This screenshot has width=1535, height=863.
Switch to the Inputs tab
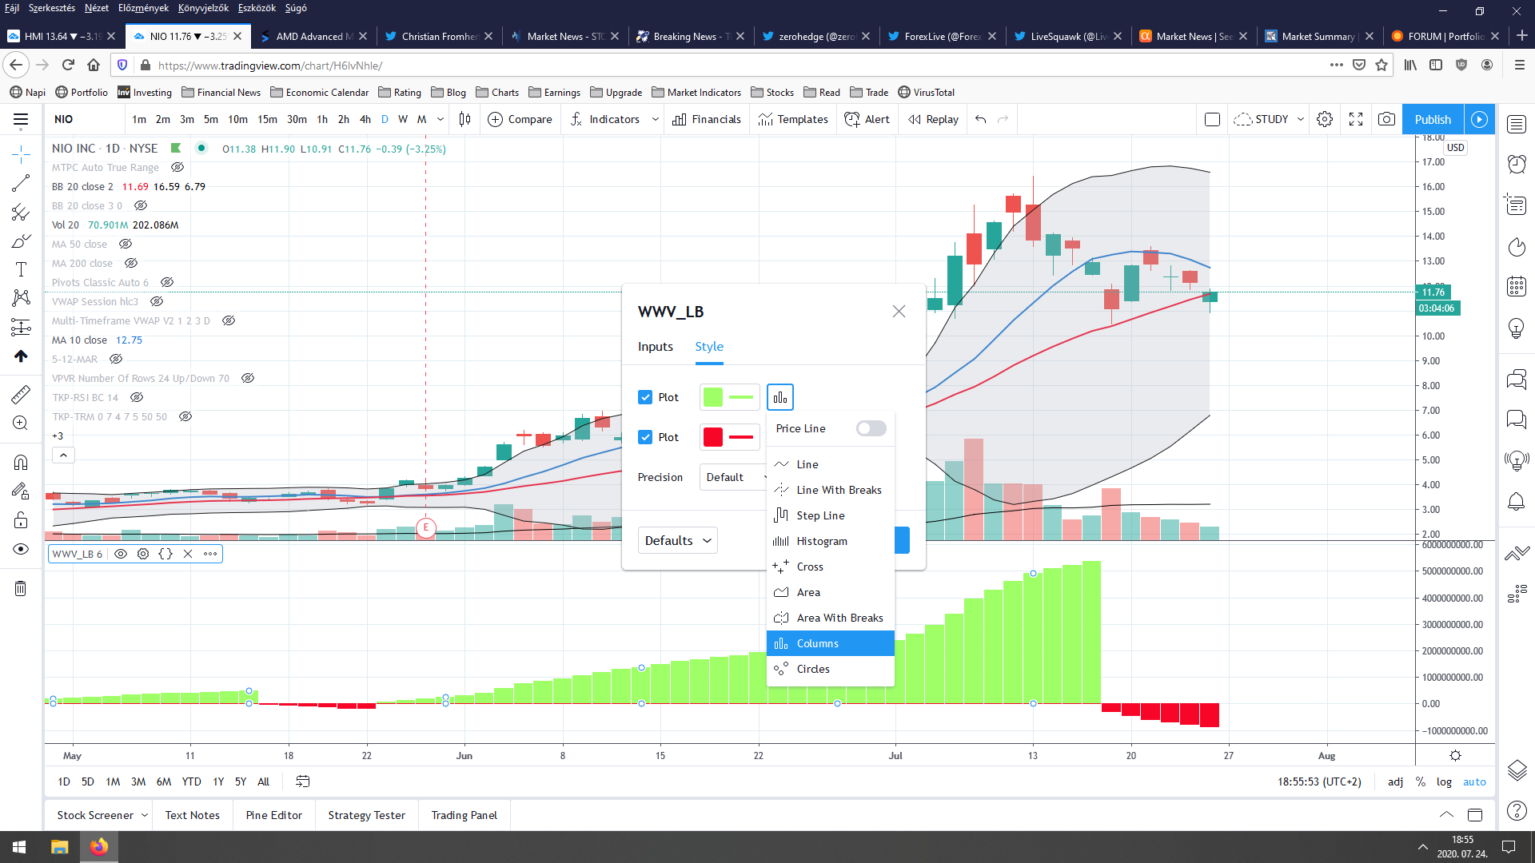click(x=655, y=346)
